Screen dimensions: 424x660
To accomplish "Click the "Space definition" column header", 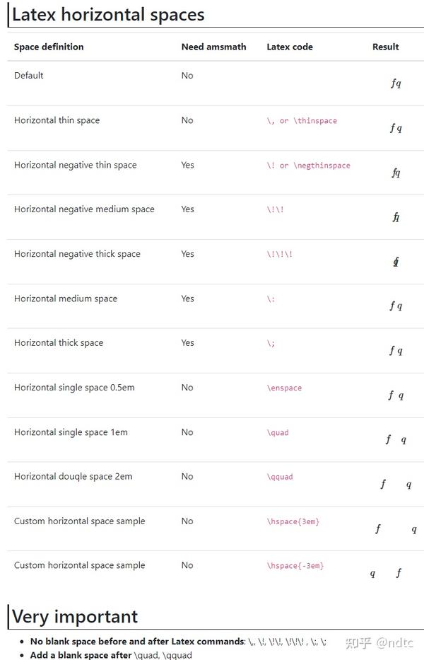I will (x=49, y=47).
